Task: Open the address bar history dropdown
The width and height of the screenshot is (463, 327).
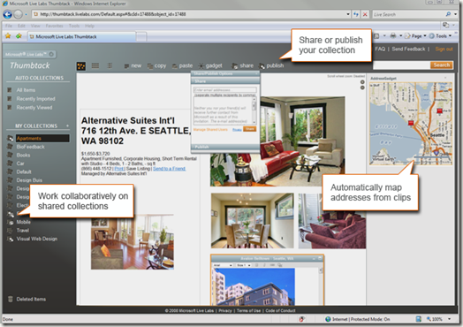Action: pos(348,14)
